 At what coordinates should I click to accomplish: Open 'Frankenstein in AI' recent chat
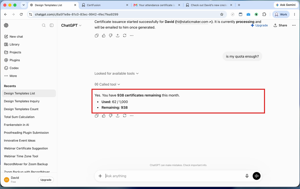29,125
